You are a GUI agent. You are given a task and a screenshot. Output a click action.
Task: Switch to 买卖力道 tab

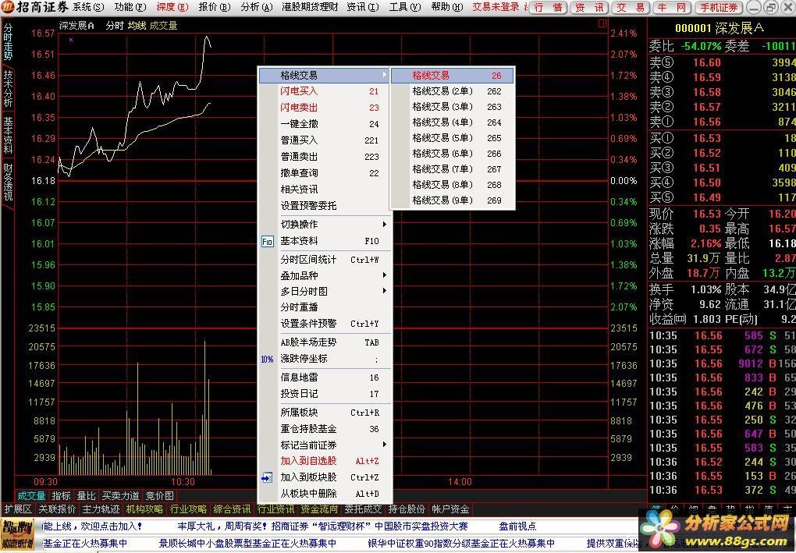[121, 495]
